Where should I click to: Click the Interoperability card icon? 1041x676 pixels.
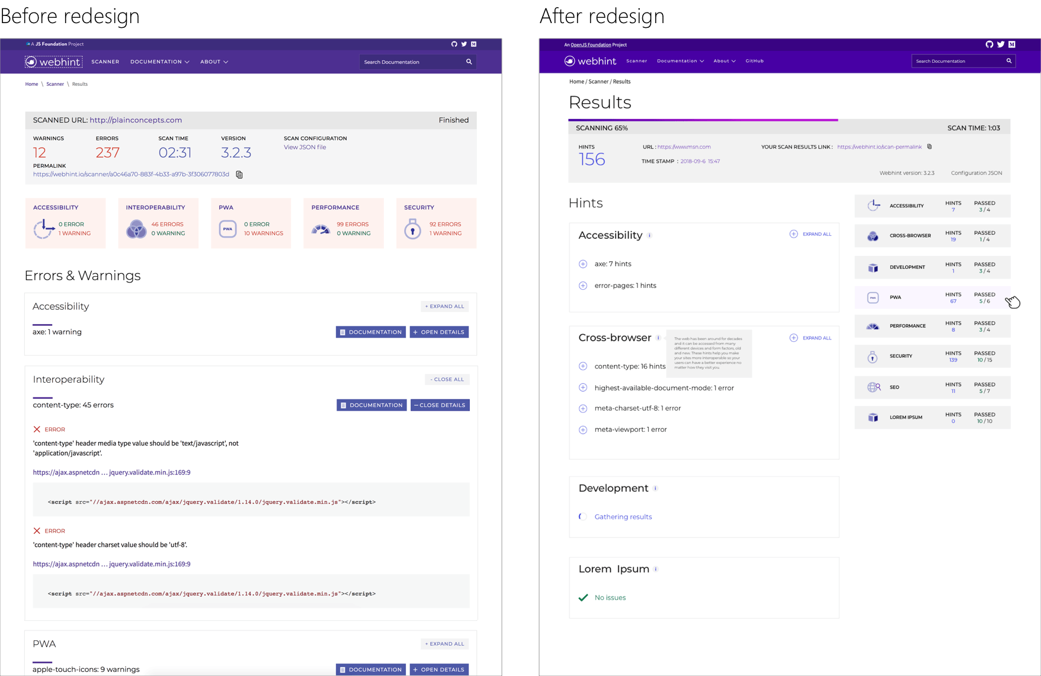point(136,229)
